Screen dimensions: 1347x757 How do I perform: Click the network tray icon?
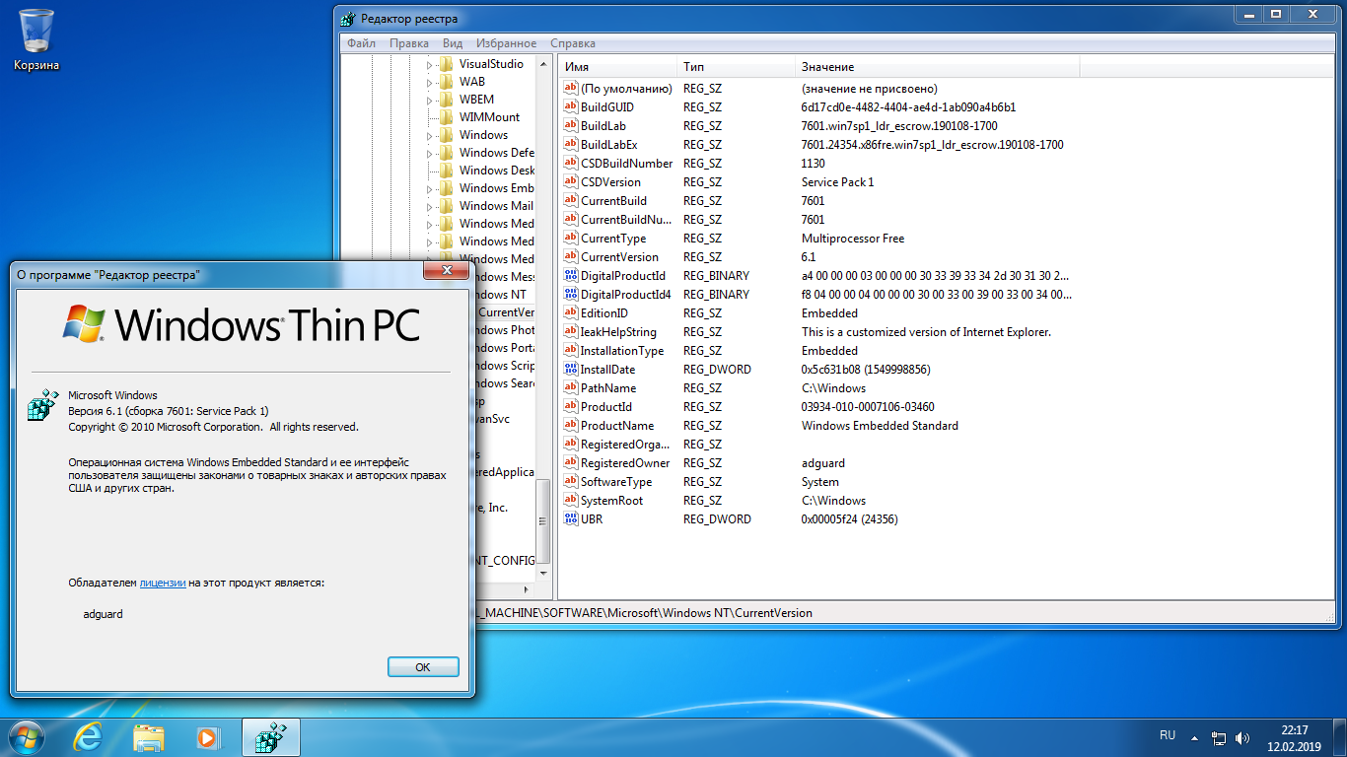point(1219,737)
